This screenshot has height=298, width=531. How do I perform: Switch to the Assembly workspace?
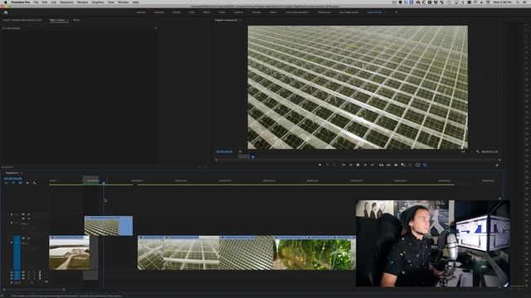coord(158,12)
